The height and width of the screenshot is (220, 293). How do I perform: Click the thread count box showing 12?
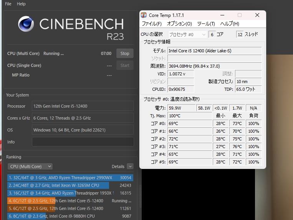click(x=240, y=35)
